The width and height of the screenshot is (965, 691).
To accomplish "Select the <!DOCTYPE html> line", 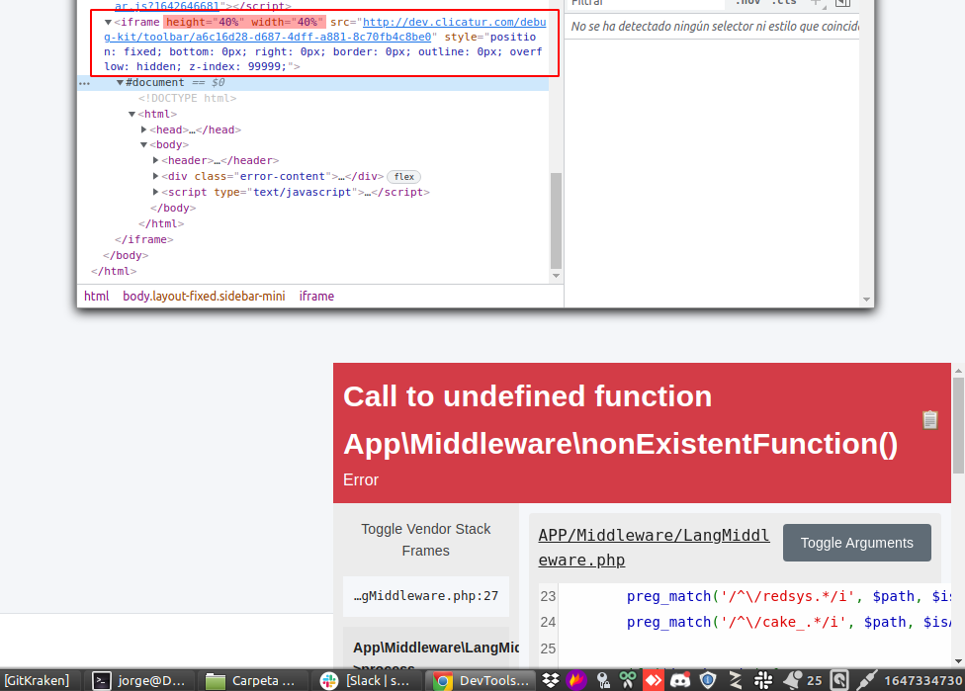I will pos(187,98).
